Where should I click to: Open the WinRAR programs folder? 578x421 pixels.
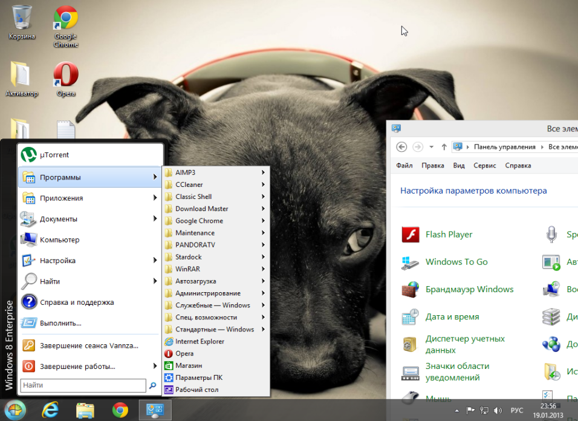point(216,269)
